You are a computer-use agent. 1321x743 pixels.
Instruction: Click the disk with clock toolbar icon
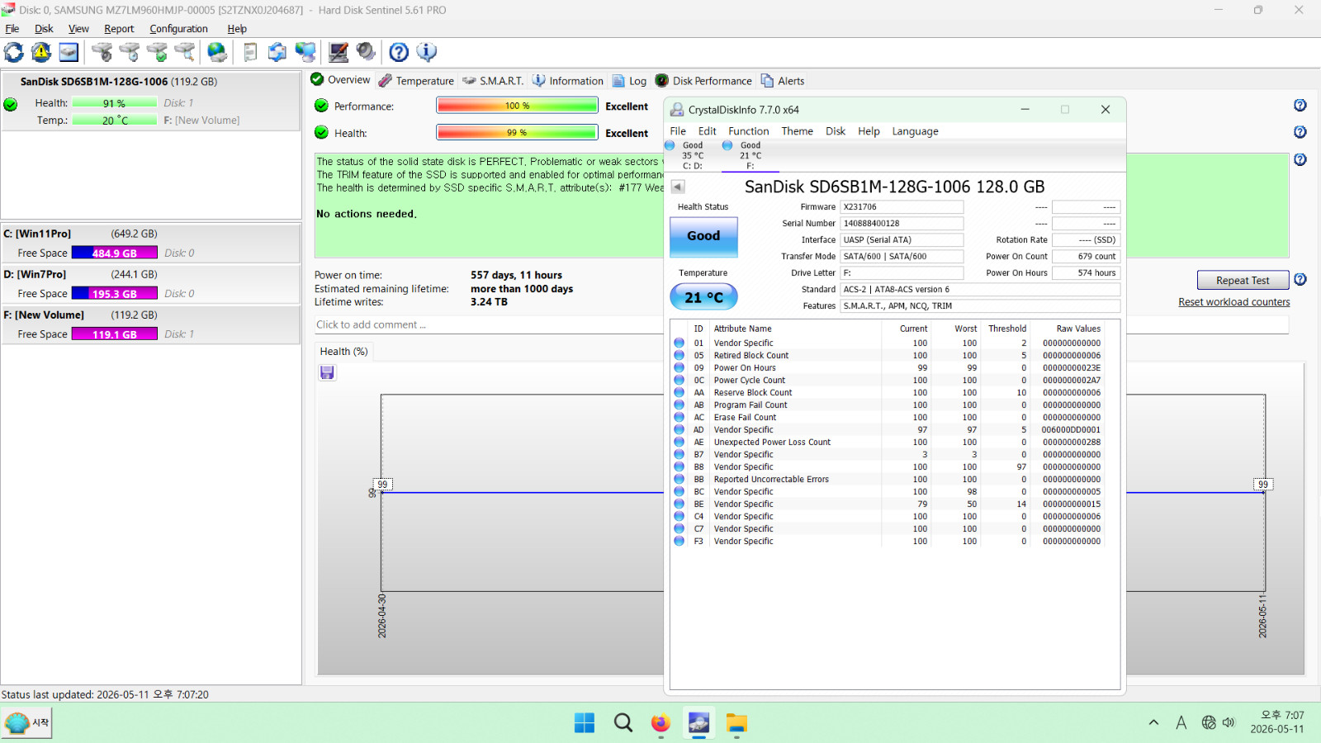pyautogui.click(x=130, y=52)
